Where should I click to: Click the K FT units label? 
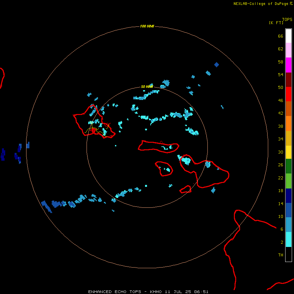coord(276,23)
